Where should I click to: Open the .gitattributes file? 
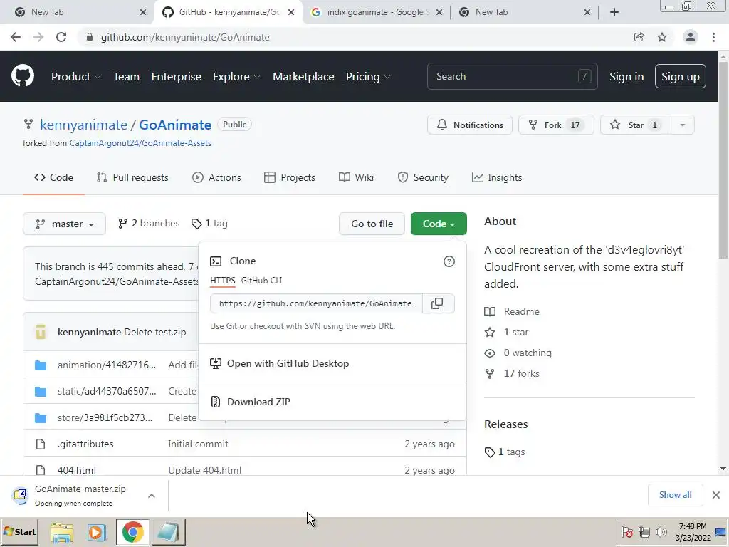85,444
